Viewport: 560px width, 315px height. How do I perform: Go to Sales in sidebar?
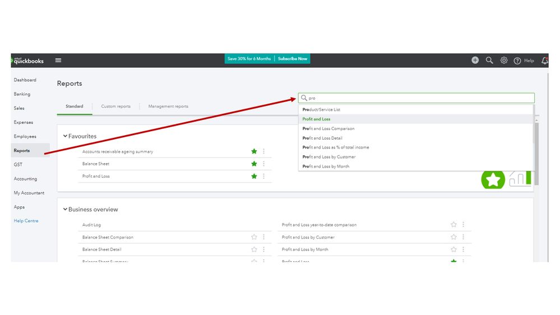pos(19,108)
